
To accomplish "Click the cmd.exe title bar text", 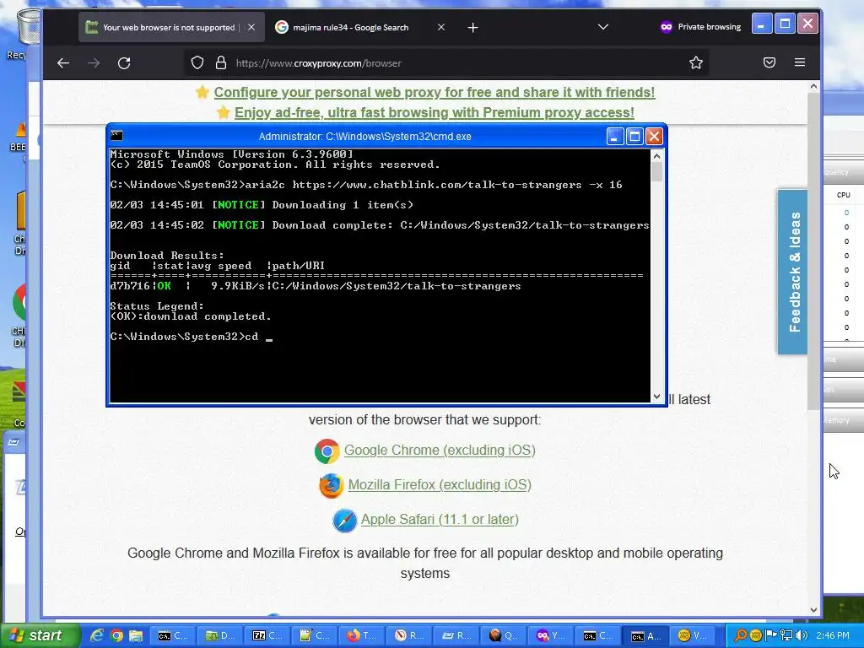I will point(364,136).
